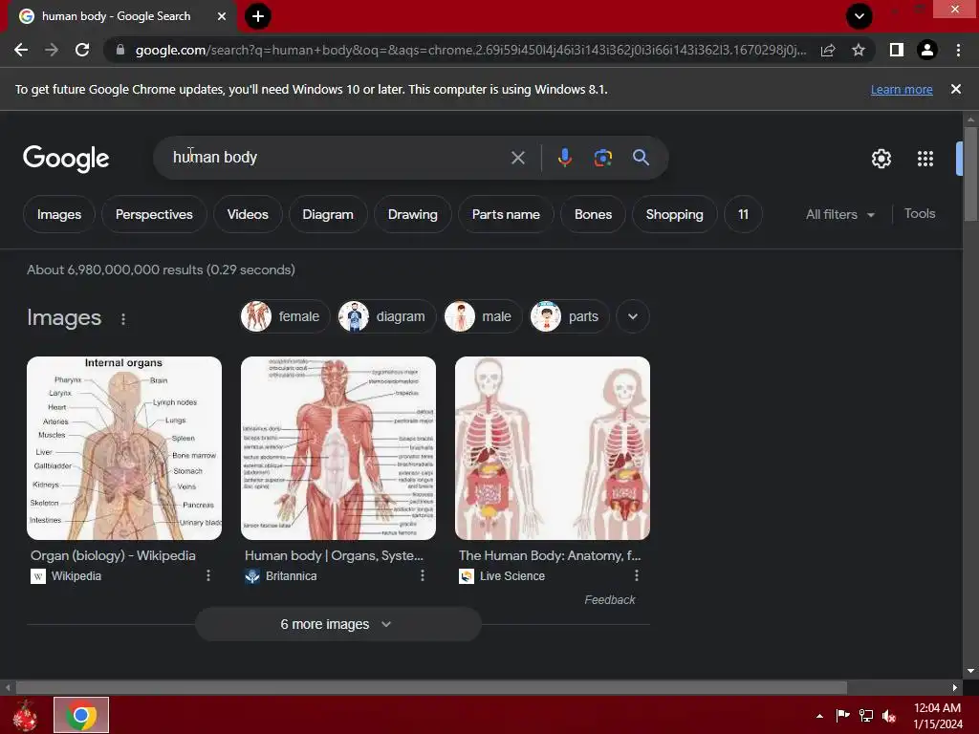Open options menu for Britannica result
The width and height of the screenshot is (979, 734).
(x=423, y=575)
